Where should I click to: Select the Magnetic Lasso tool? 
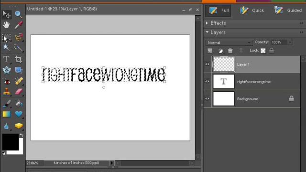19,37
